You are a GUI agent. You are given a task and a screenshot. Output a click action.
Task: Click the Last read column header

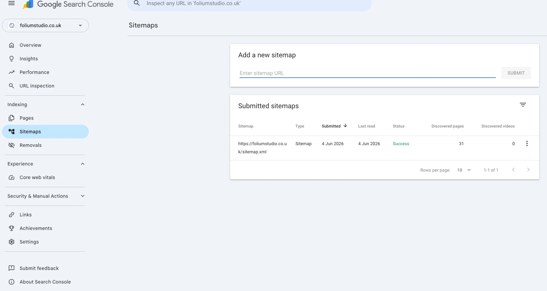pyautogui.click(x=366, y=126)
